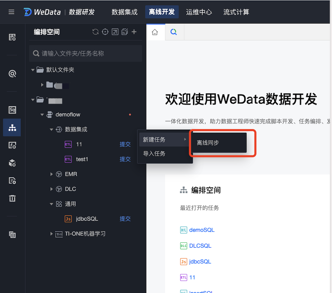Select the test1 task in the tree

(x=82, y=159)
